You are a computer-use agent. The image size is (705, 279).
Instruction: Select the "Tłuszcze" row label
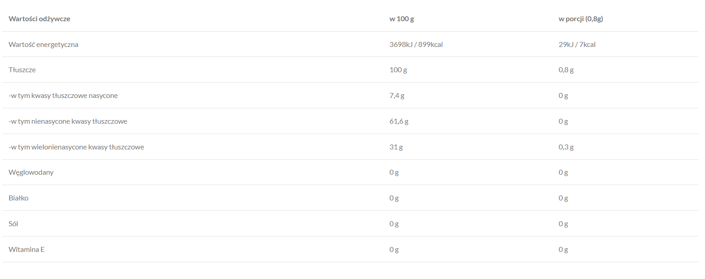22,70
